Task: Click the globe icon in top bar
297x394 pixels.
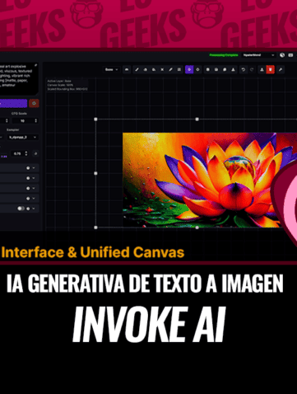Action: [282, 55]
